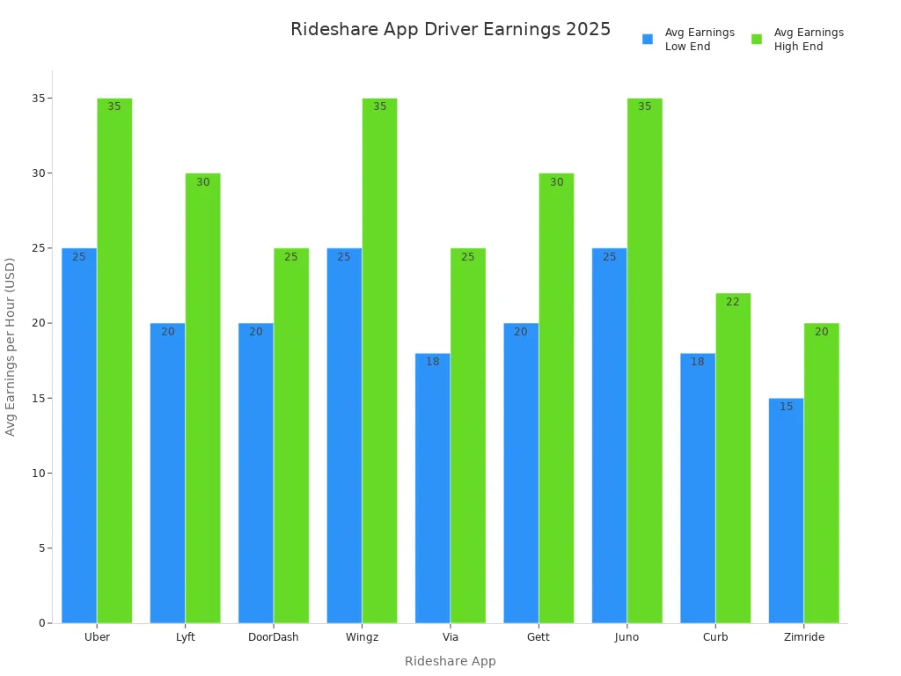The image size is (901, 676).
Task: Click Juno's blue bar labeled 25
Action: pos(609,436)
